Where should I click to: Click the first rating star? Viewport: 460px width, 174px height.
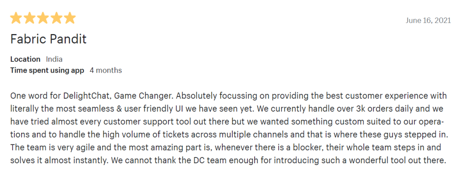click(16, 18)
